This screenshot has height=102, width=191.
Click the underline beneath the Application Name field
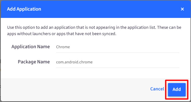point(118,53)
